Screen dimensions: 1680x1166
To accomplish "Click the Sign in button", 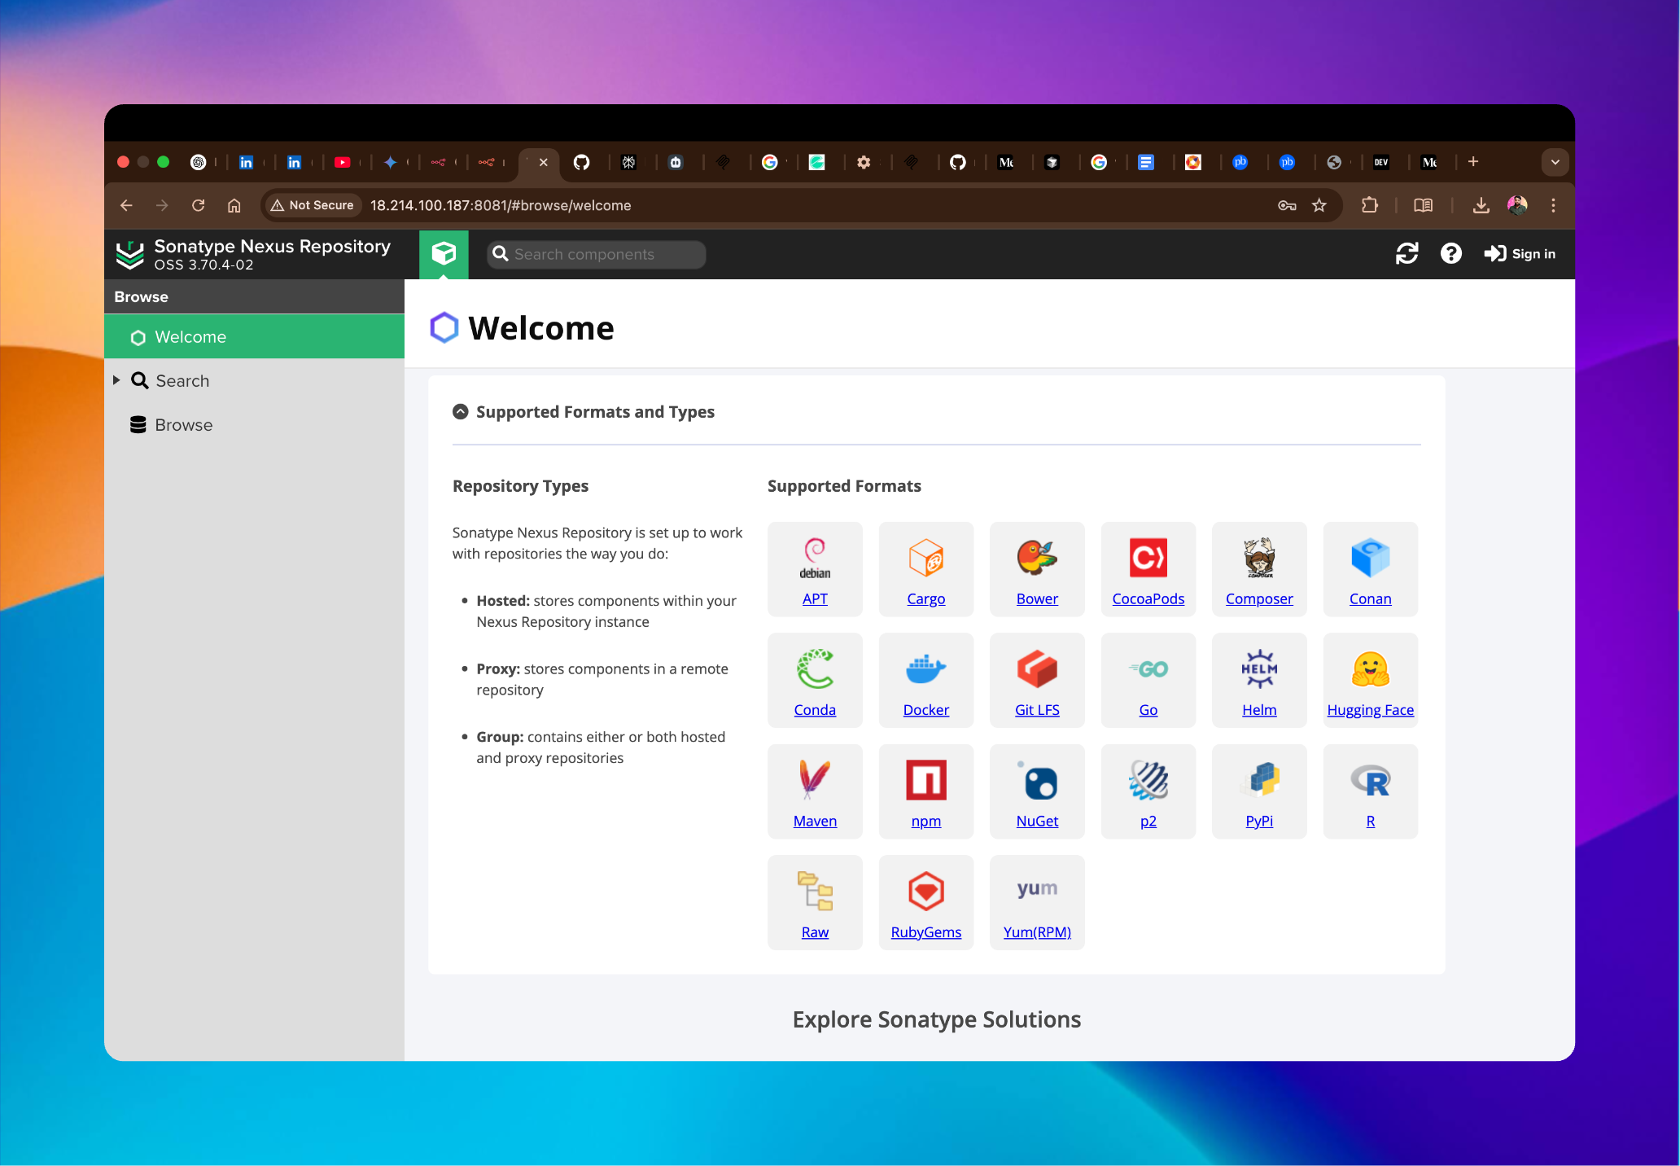I will (x=1519, y=254).
